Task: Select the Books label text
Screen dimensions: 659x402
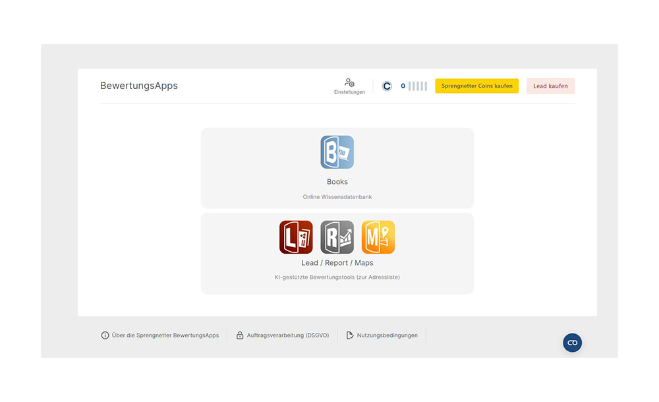Action: pyautogui.click(x=337, y=182)
